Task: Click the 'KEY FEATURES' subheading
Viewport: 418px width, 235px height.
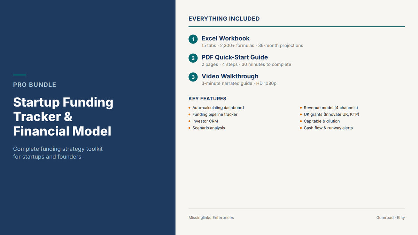Action: [207, 99]
